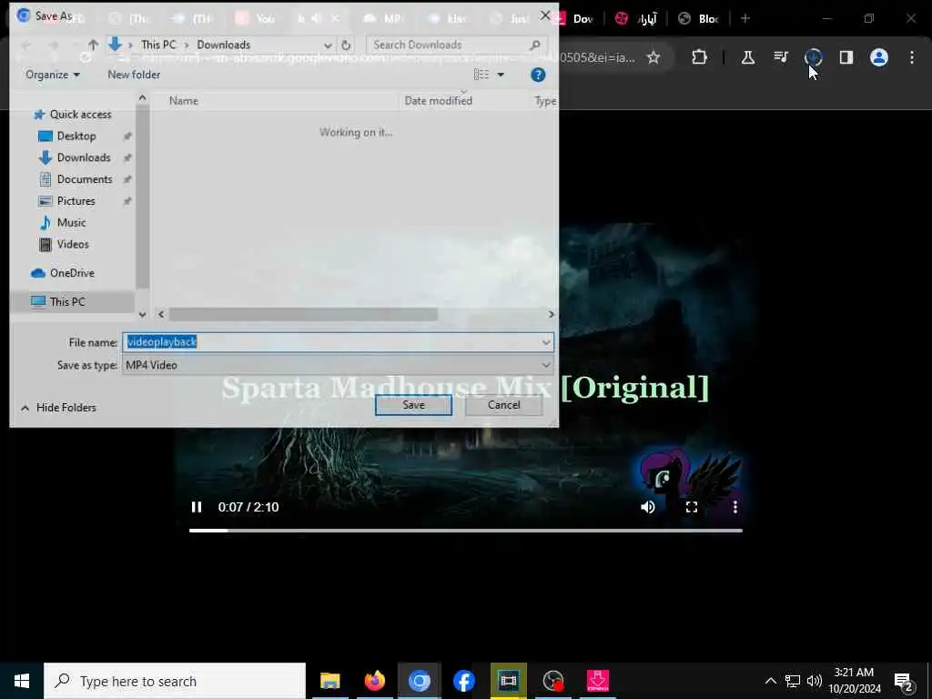Go up one folder level
Viewport: 932px width, 699px height.
coord(93,45)
